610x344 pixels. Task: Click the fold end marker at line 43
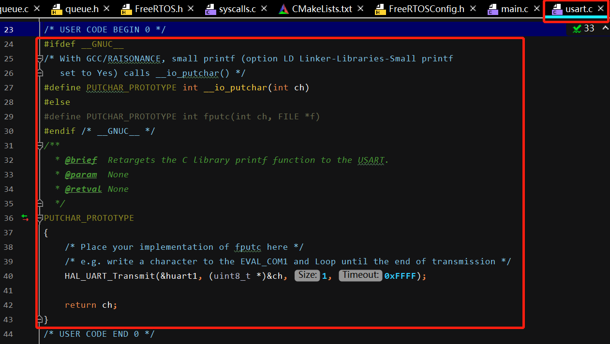point(40,319)
